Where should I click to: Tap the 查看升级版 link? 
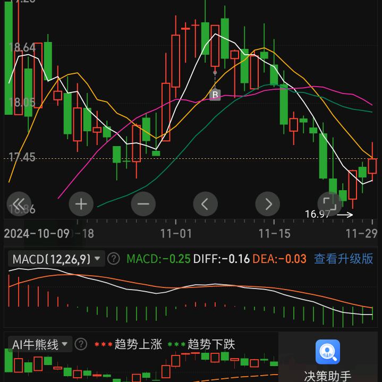343,259
